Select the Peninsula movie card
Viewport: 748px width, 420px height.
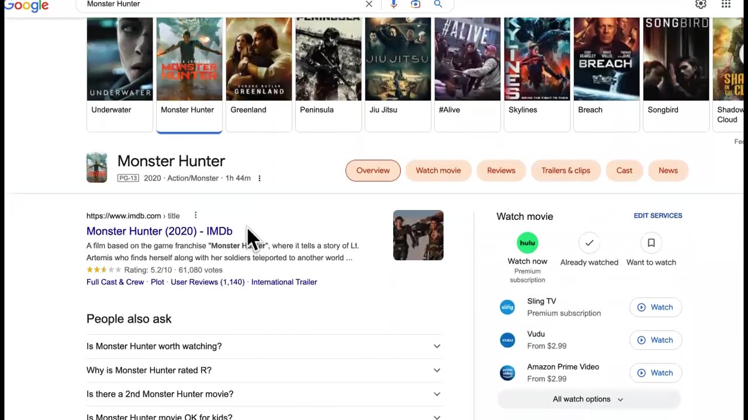[328, 74]
